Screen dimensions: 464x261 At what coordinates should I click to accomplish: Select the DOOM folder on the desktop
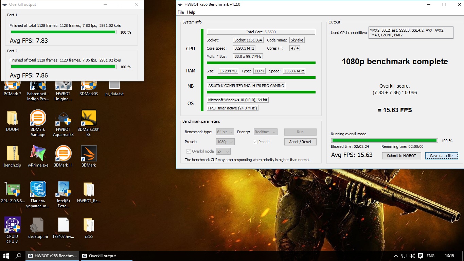(x=13, y=121)
